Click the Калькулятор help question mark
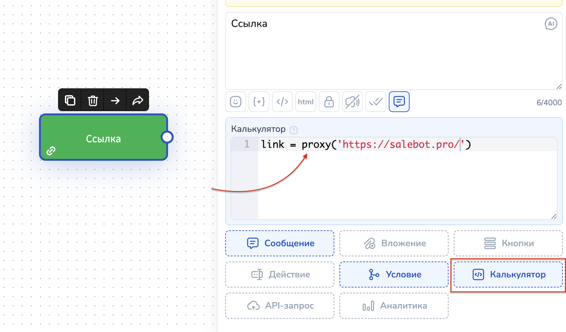The height and width of the screenshot is (332, 566). (294, 130)
